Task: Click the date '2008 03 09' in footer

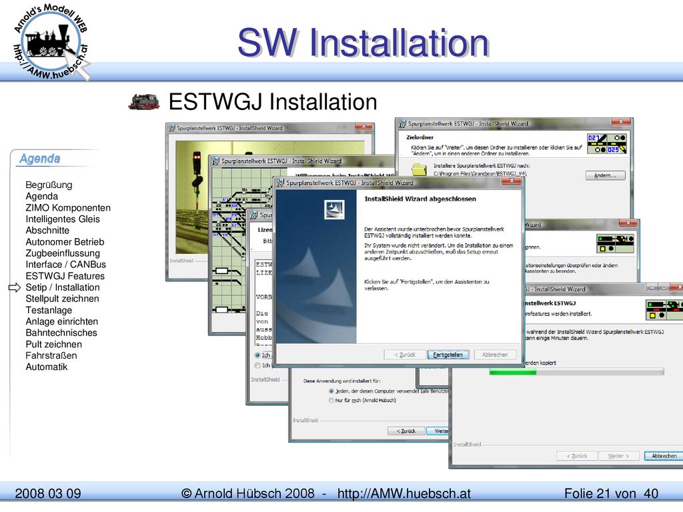Action: tap(48, 494)
